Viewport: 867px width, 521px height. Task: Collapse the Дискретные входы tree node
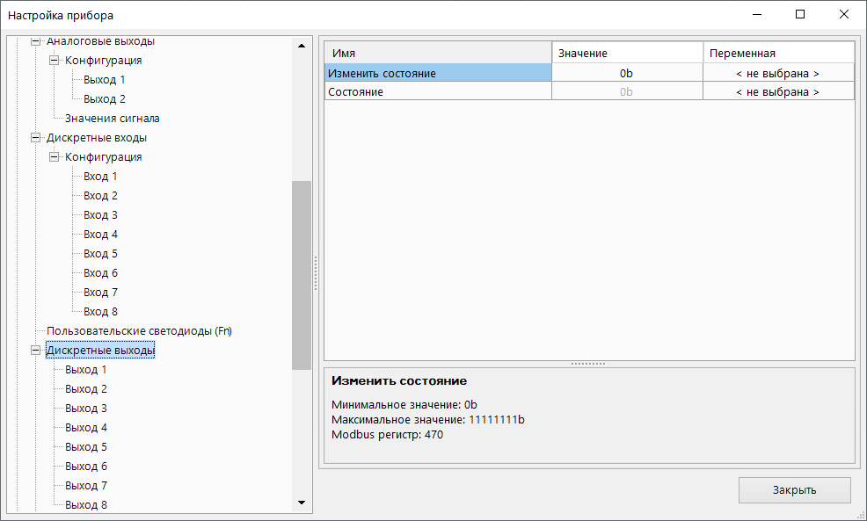pyautogui.click(x=36, y=138)
